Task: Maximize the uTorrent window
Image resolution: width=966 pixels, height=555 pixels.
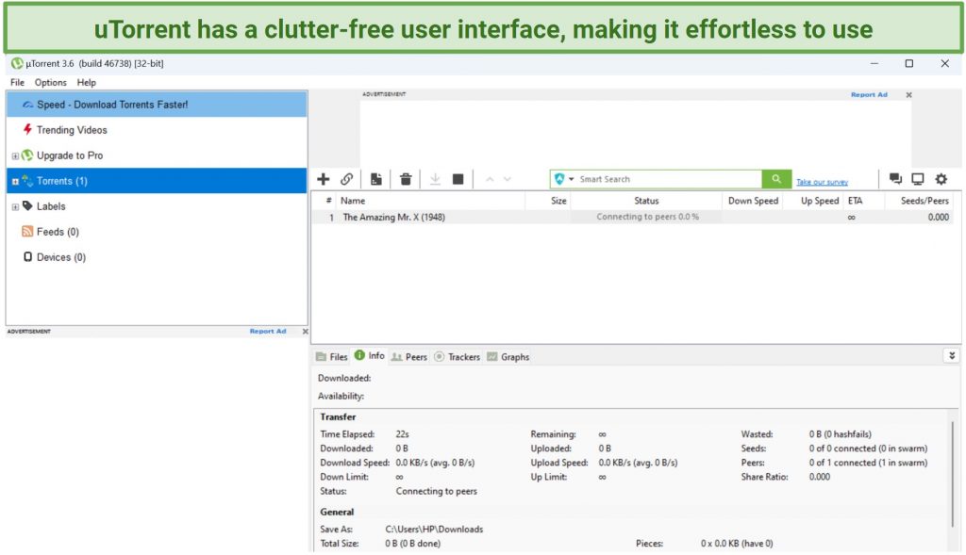Action: (x=908, y=63)
